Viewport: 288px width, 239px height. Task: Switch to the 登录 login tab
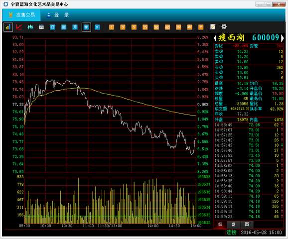[x=58, y=15]
